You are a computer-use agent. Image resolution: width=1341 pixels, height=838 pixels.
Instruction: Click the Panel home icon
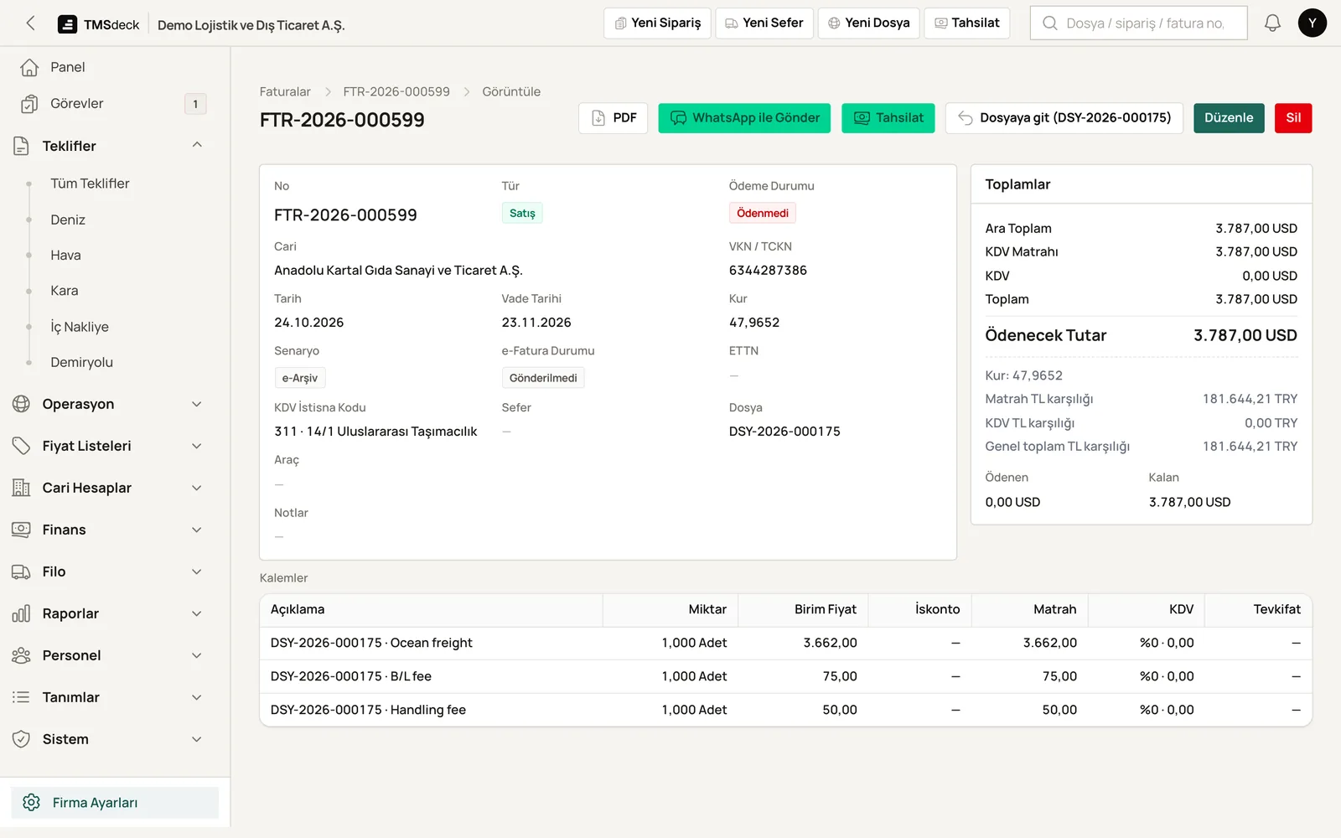[x=29, y=67]
